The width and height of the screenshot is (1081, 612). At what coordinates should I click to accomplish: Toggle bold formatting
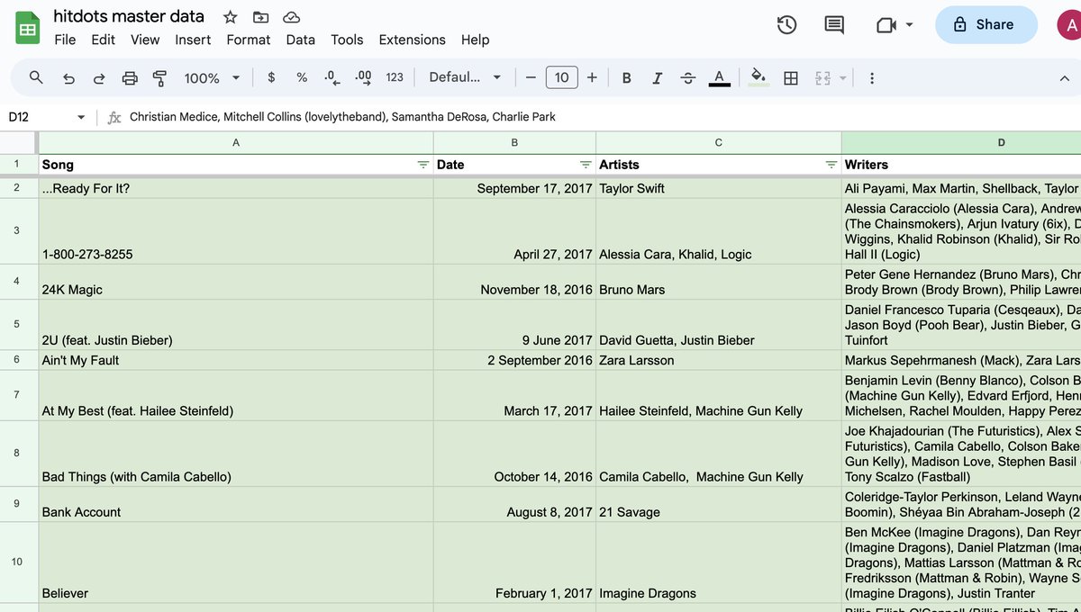click(627, 78)
